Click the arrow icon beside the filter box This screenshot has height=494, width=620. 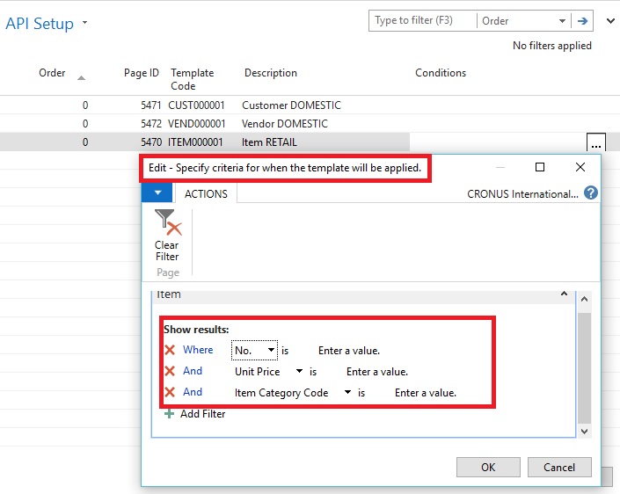(x=582, y=21)
